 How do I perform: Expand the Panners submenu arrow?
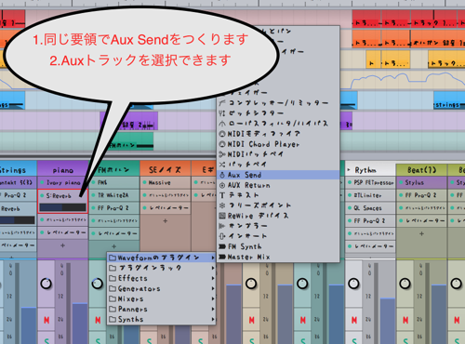[213, 309]
